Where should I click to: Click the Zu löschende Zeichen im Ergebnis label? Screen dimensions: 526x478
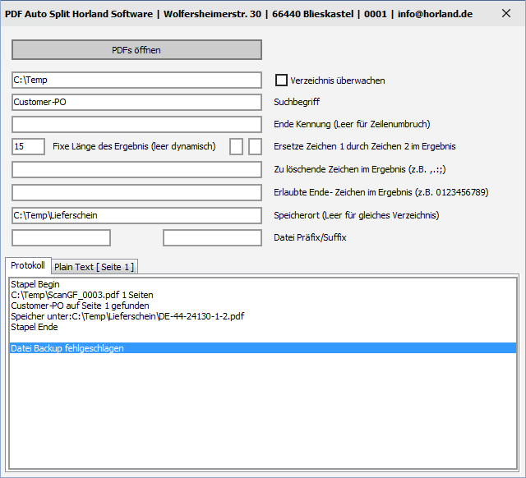tap(360, 169)
